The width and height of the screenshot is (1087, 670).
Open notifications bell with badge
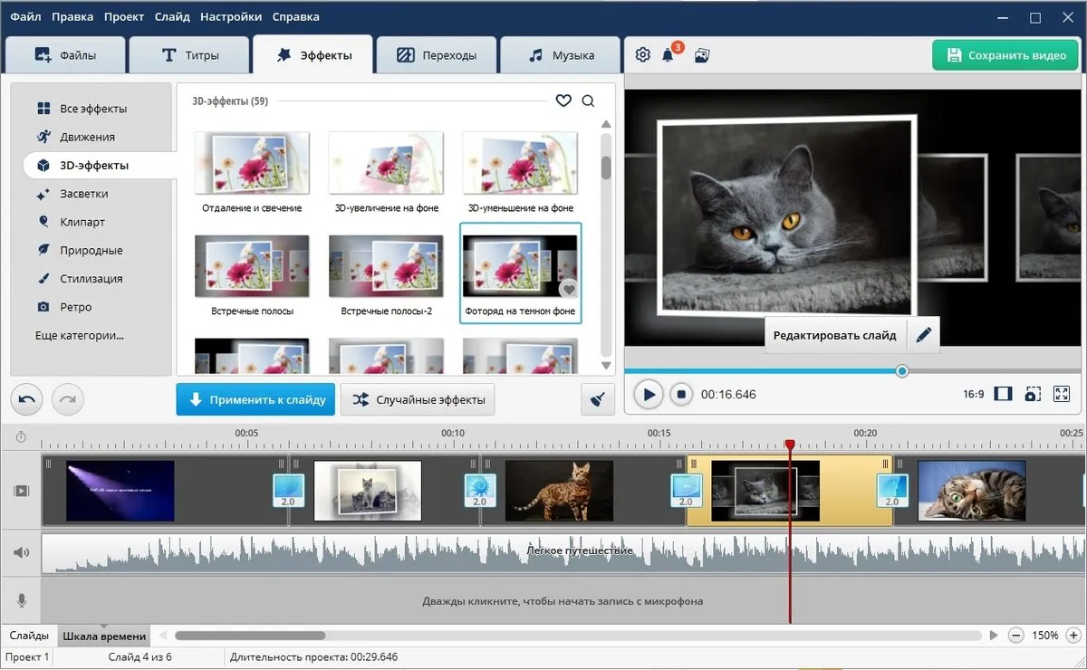click(669, 54)
